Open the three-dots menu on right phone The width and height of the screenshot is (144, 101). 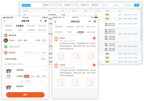tap(90, 21)
